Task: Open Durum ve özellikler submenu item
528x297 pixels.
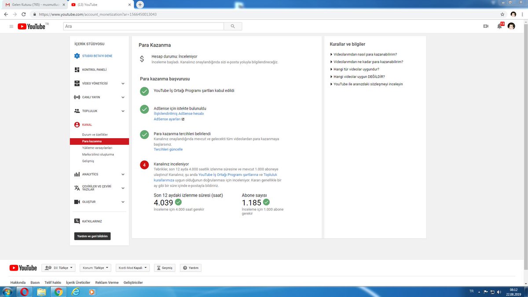Action: click(x=95, y=135)
